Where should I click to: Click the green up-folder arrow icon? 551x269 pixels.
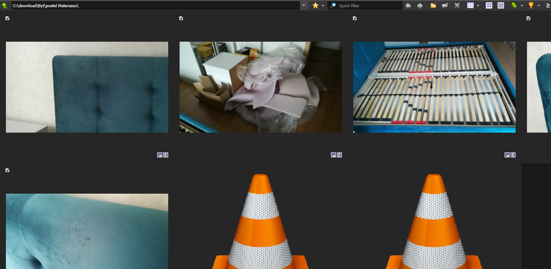coord(5,5)
